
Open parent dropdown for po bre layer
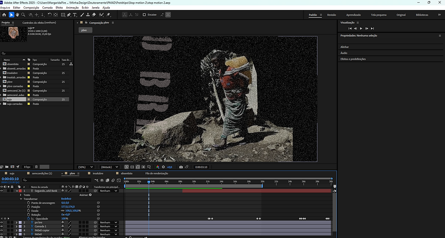coord(108,223)
